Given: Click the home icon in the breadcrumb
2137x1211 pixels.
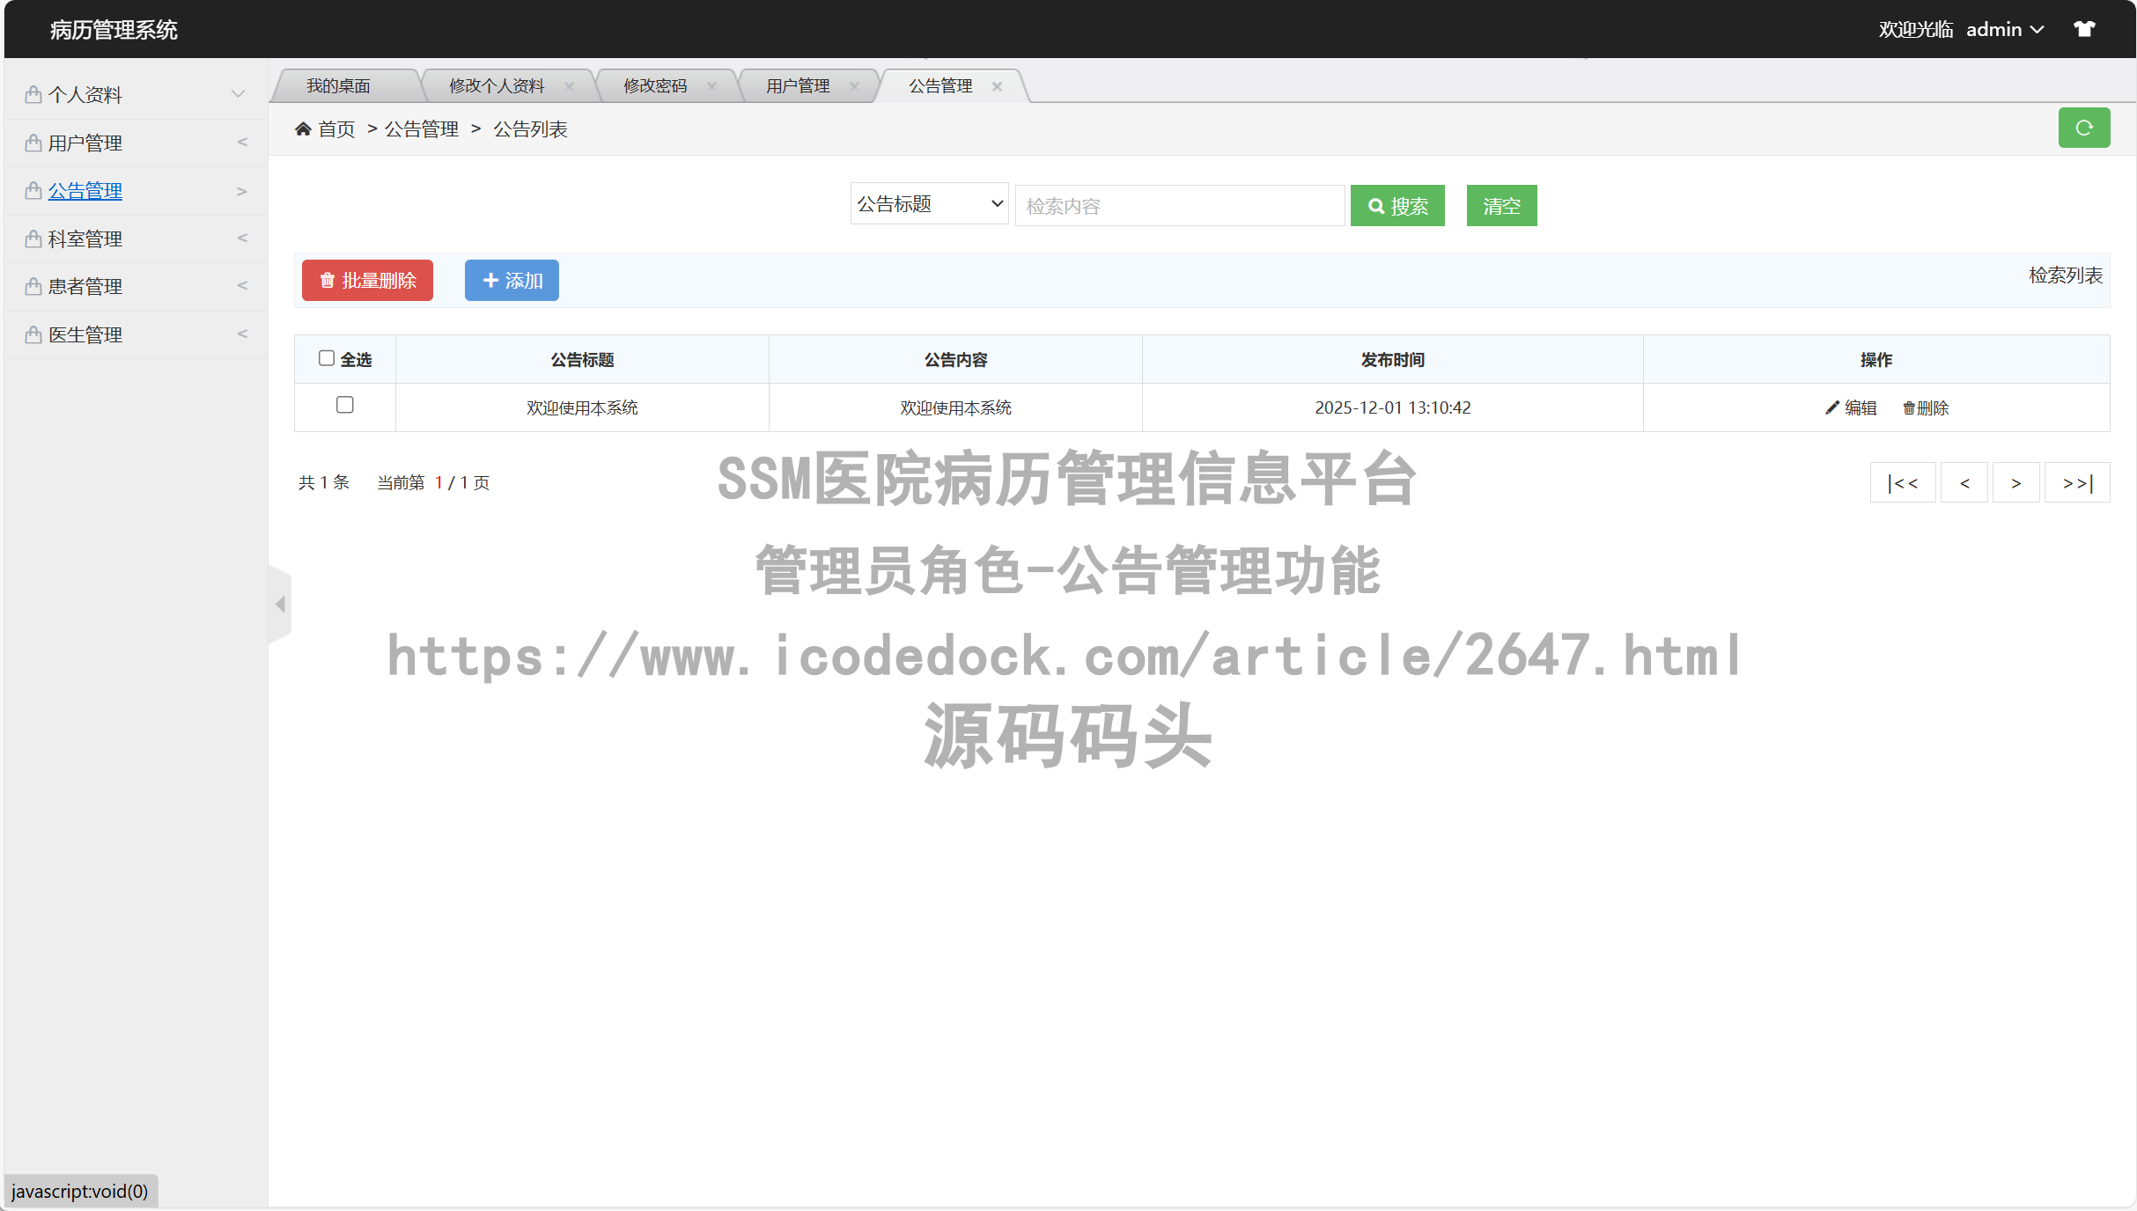Looking at the screenshot, I should coord(303,128).
